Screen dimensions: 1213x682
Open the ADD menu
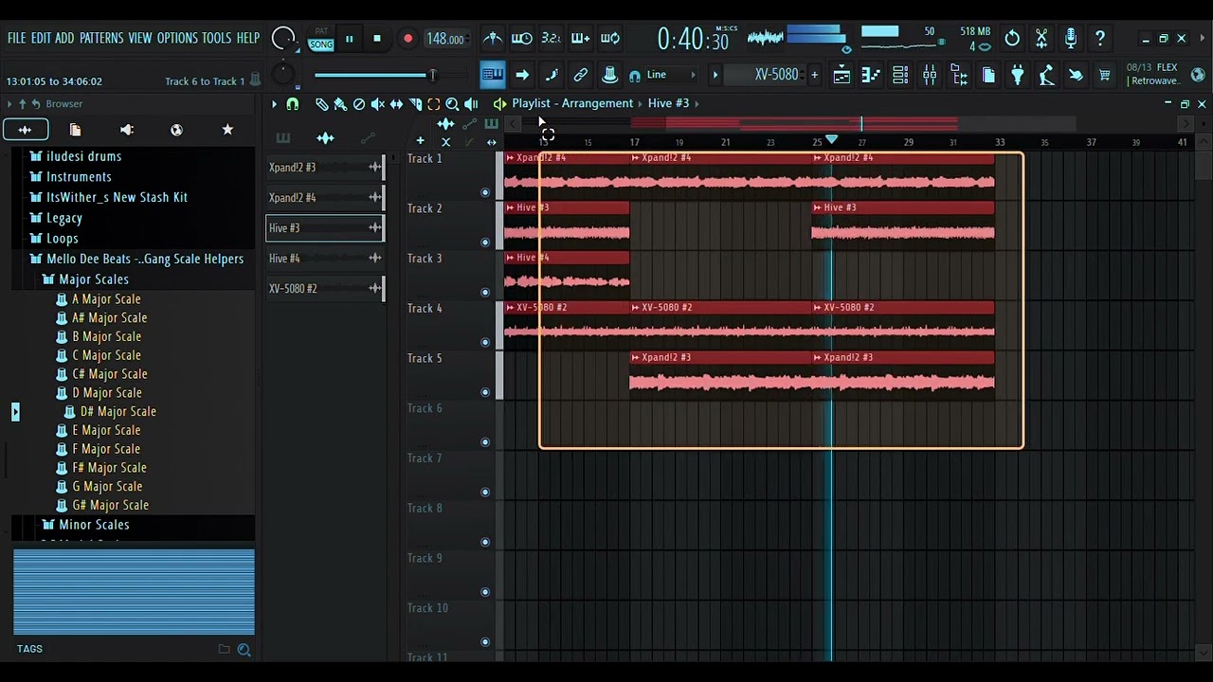click(x=64, y=39)
